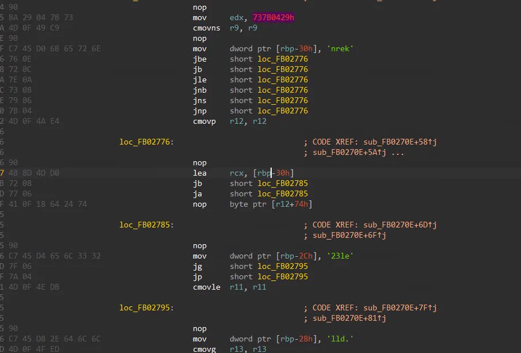The image size is (521, 353).
Task: Select the [rbp-28h] operand
Action: pyautogui.click(x=296, y=339)
